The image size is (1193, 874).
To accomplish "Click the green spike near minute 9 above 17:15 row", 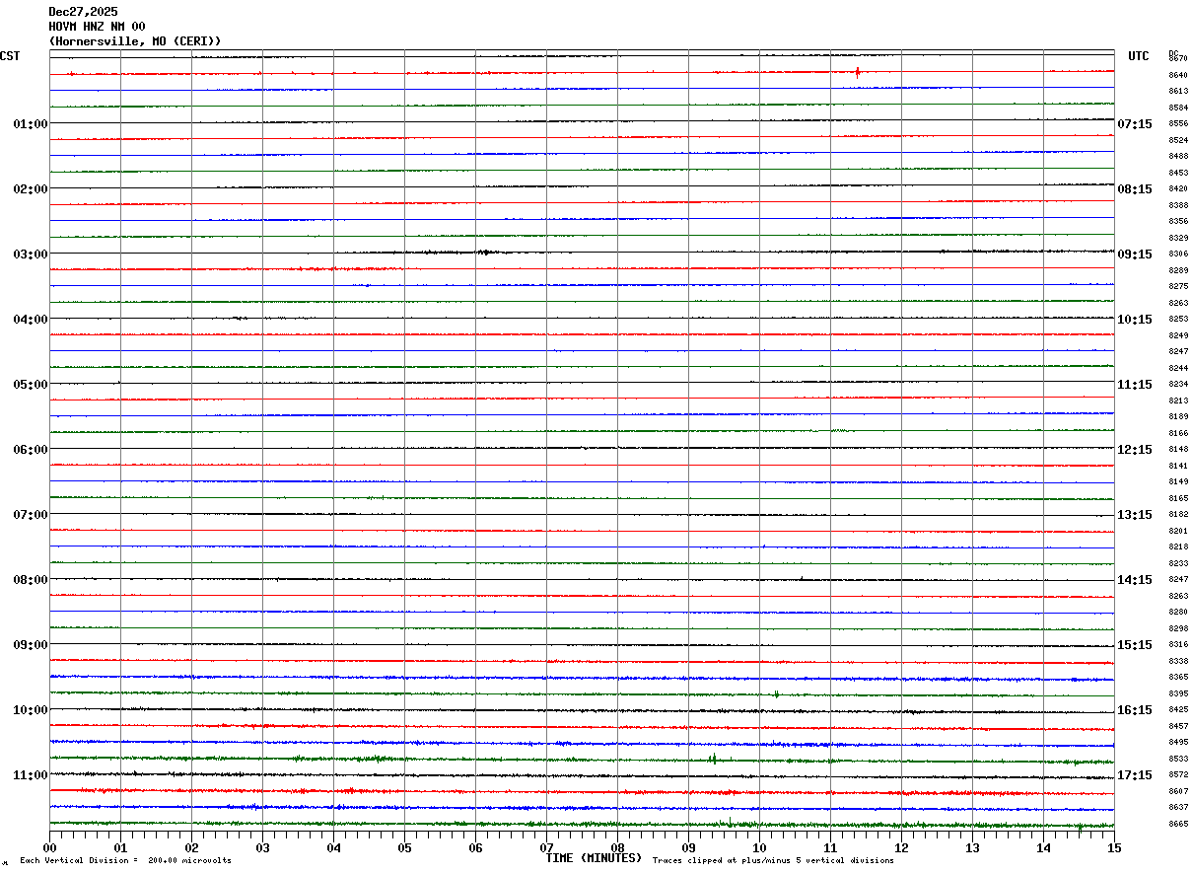I will click(x=713, y=758).
